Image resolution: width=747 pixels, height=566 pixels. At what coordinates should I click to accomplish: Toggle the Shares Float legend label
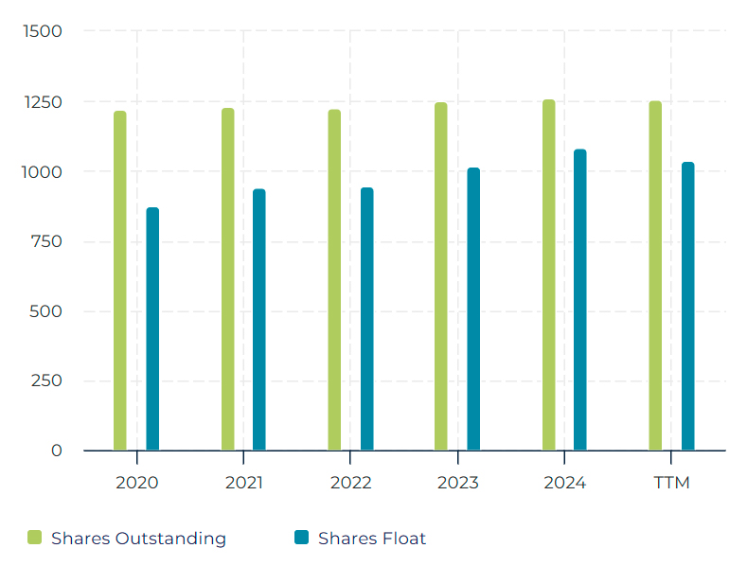(x=371, y=539)
